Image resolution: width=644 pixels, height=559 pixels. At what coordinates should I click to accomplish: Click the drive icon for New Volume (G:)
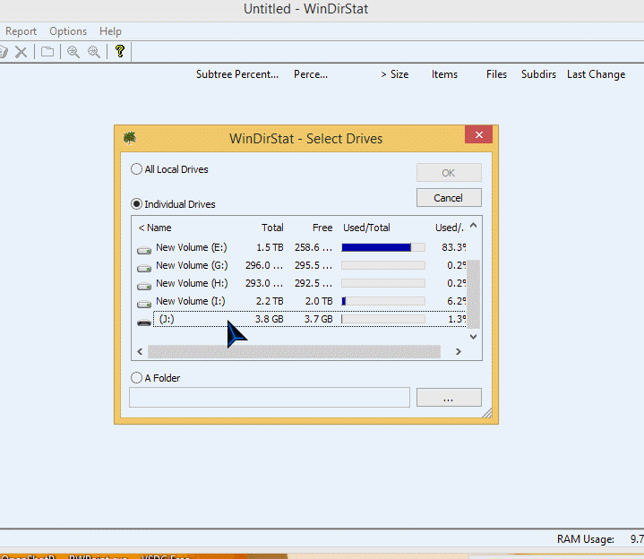pyautogui.click(x=144, y=267)
